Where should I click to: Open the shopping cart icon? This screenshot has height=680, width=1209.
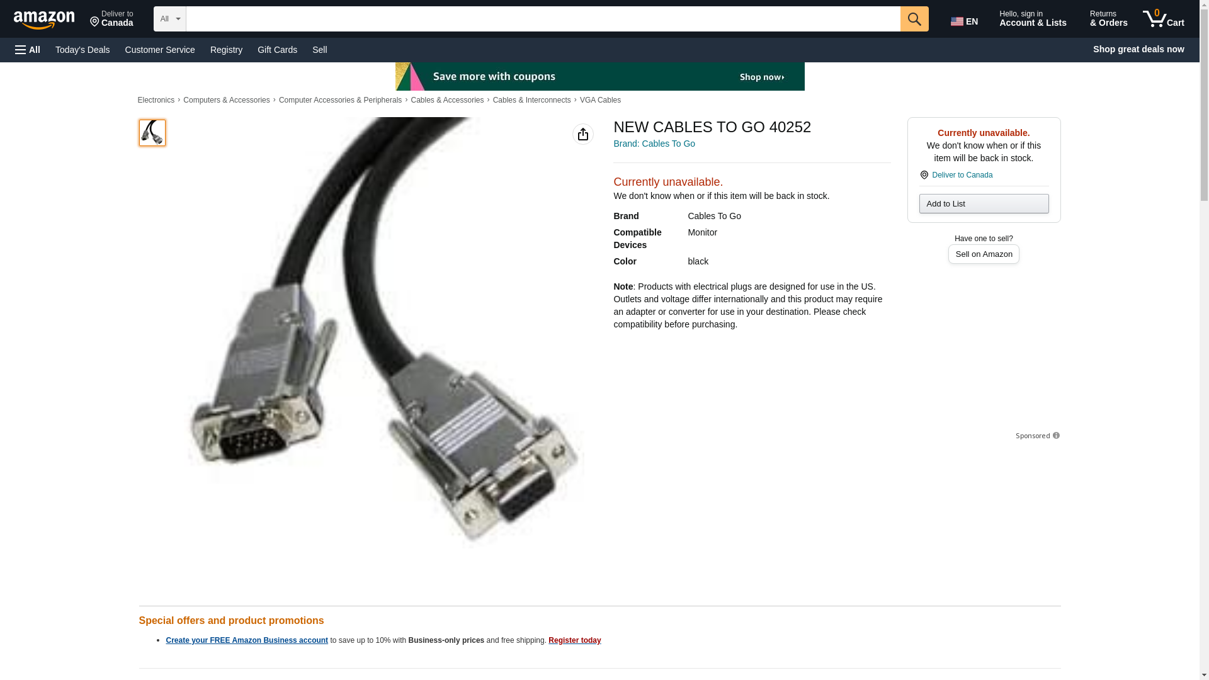click(x=1163, y=19)
